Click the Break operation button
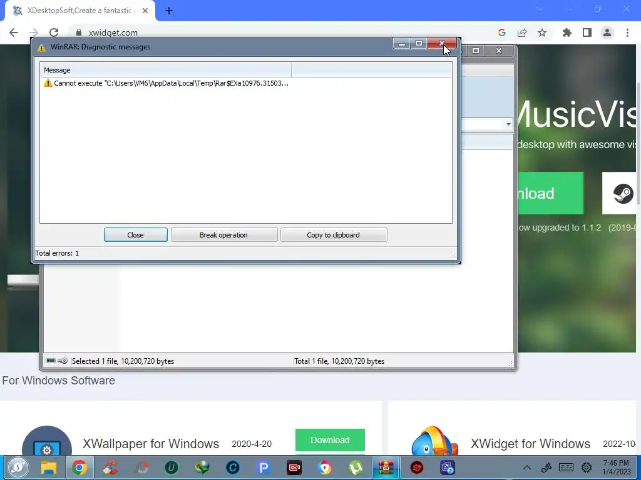This screenshot has height=480, width=641. tap(224, 235)
